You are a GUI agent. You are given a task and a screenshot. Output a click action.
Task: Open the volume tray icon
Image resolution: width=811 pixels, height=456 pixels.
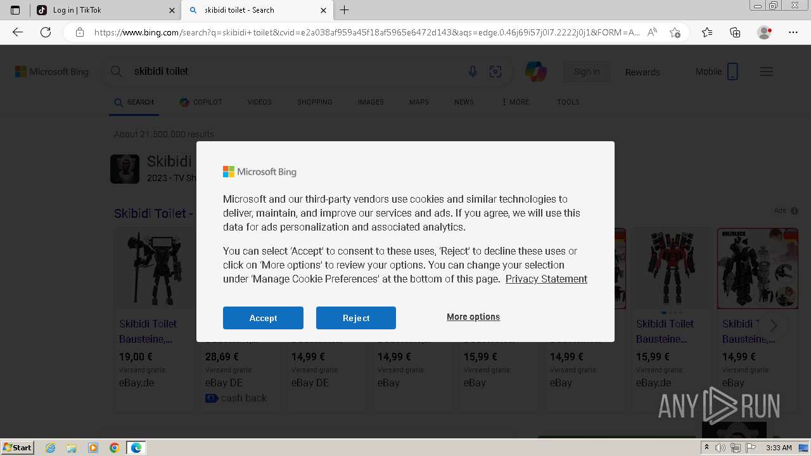click(720, 448)
